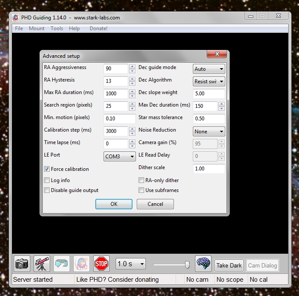299x296 pixels.
Task: Click the Dec slope weight field
Action: click(x=209, y=94)
